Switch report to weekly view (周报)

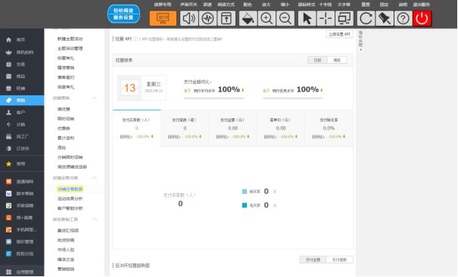click(337, 60)
